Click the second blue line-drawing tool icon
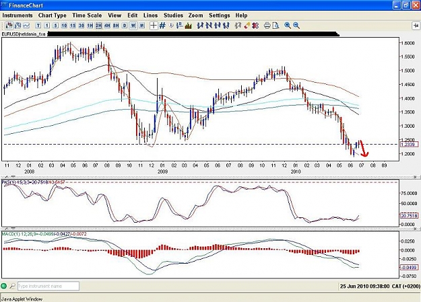Image resolution: width=421 pixels, height=302 pixels. pyautogui.click(x=209, y=26)
